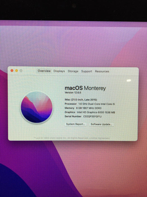Click the Processor label
Screen dimensions: 147x197
[71, 104]
